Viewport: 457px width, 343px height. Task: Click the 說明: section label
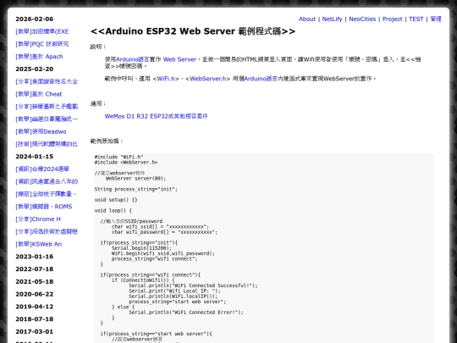(x=98, y=47)
